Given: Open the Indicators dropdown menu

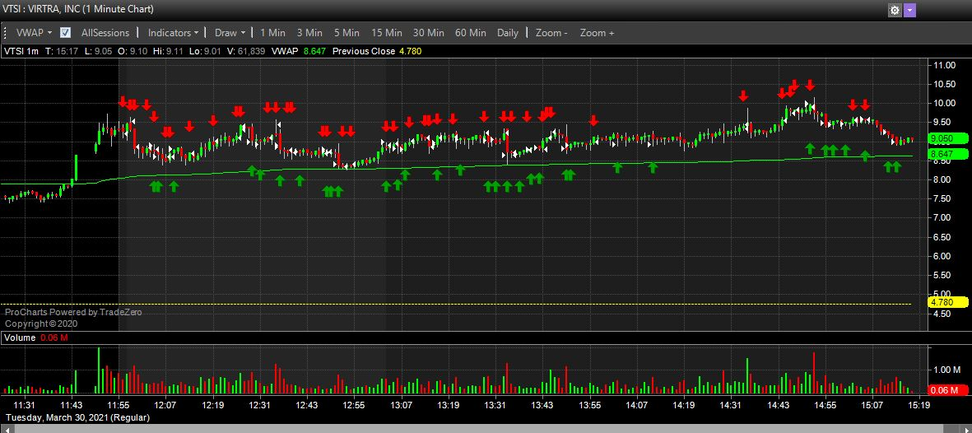Looking at the screenshot, I should click(x=173, y=33).
